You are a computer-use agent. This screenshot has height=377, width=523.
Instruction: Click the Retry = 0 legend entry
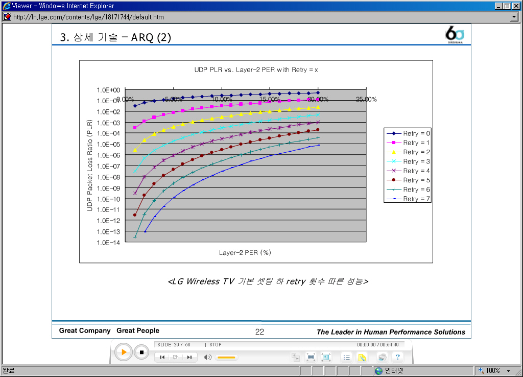pos(408,133)
